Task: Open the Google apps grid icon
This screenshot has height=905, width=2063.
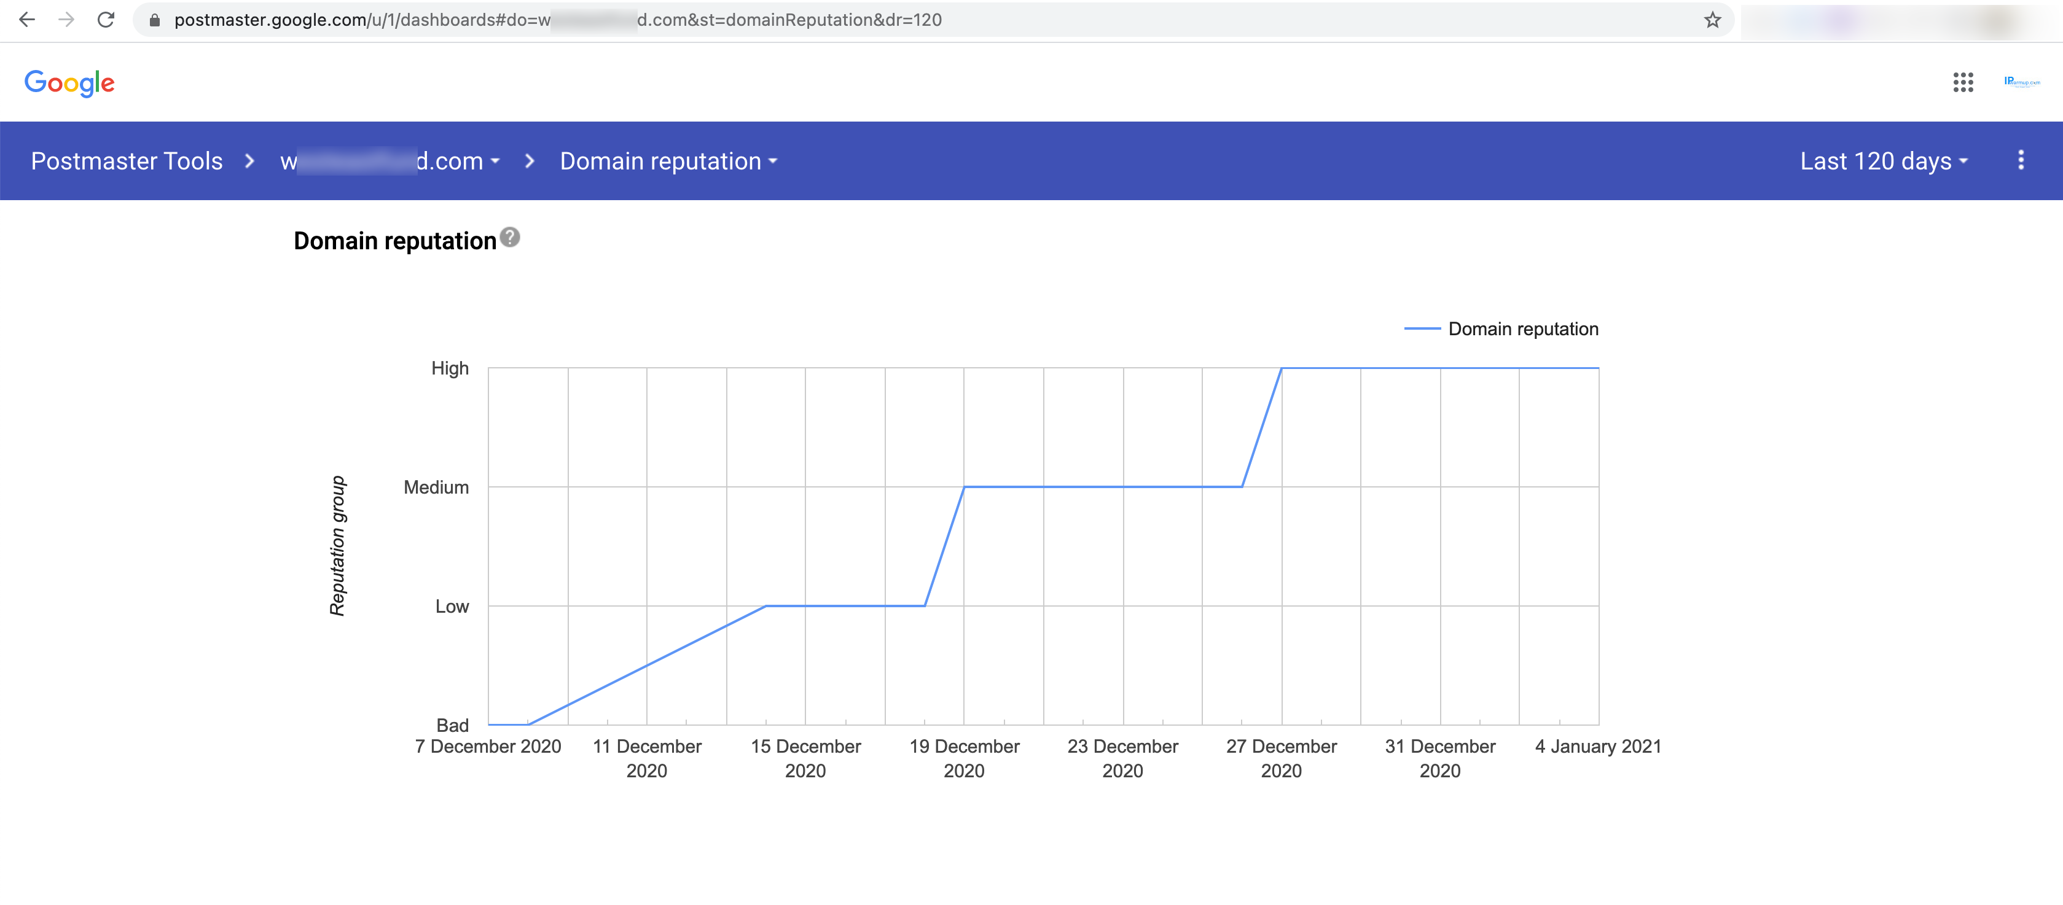Action: point(1963,82)
